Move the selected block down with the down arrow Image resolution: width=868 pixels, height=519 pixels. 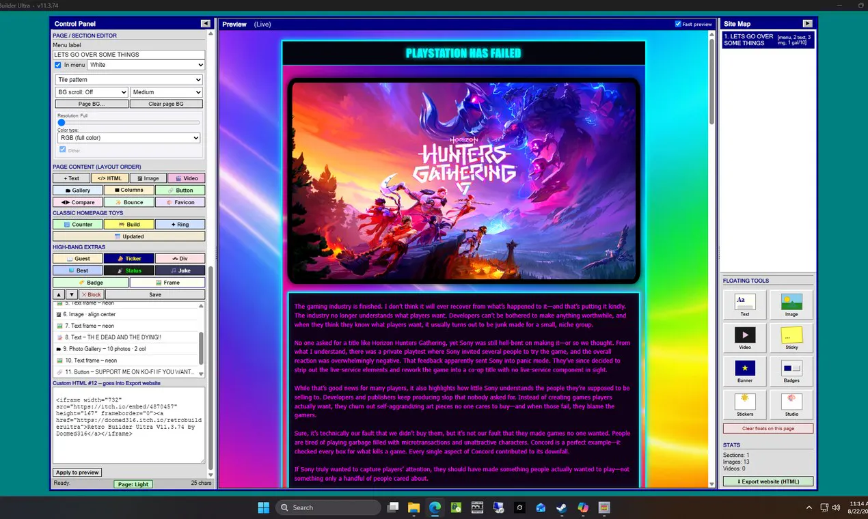(x=72, y=294)
